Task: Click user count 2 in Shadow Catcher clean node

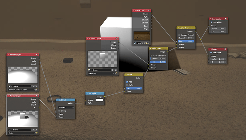Action: point(33,86)
